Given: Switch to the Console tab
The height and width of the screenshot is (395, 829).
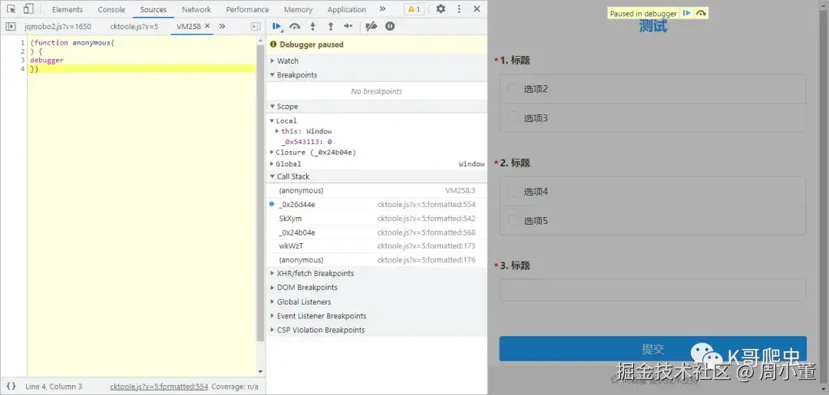Looking at the screenshot, I should 111,9.
